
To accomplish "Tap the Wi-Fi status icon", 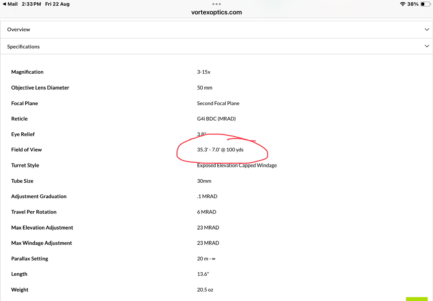I will pos(403,4).
